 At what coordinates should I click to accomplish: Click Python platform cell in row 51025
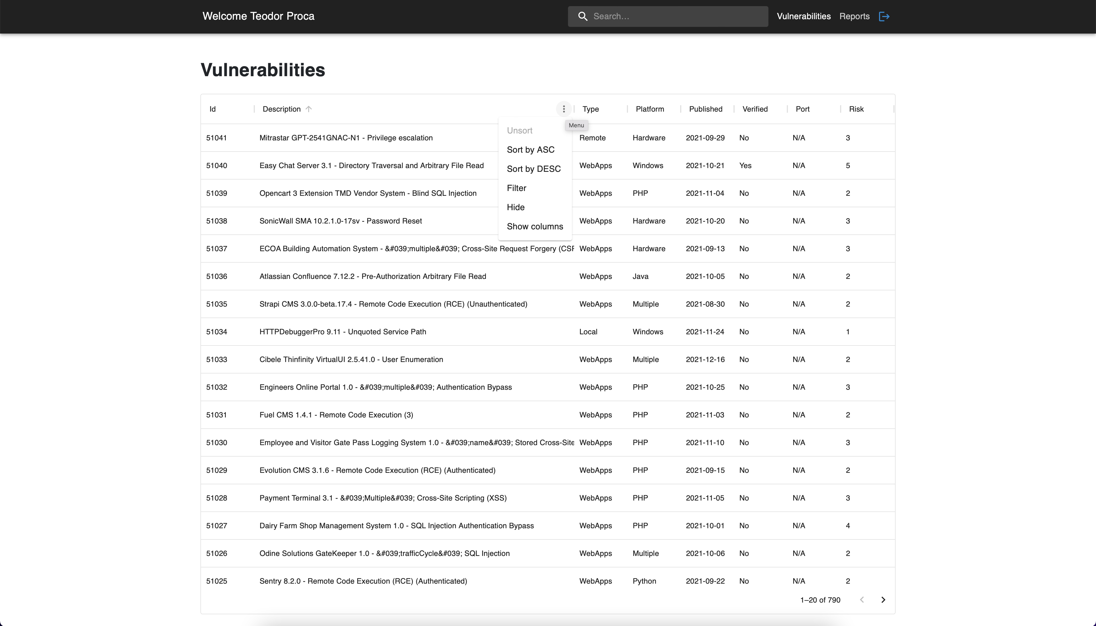coord(644,581)
